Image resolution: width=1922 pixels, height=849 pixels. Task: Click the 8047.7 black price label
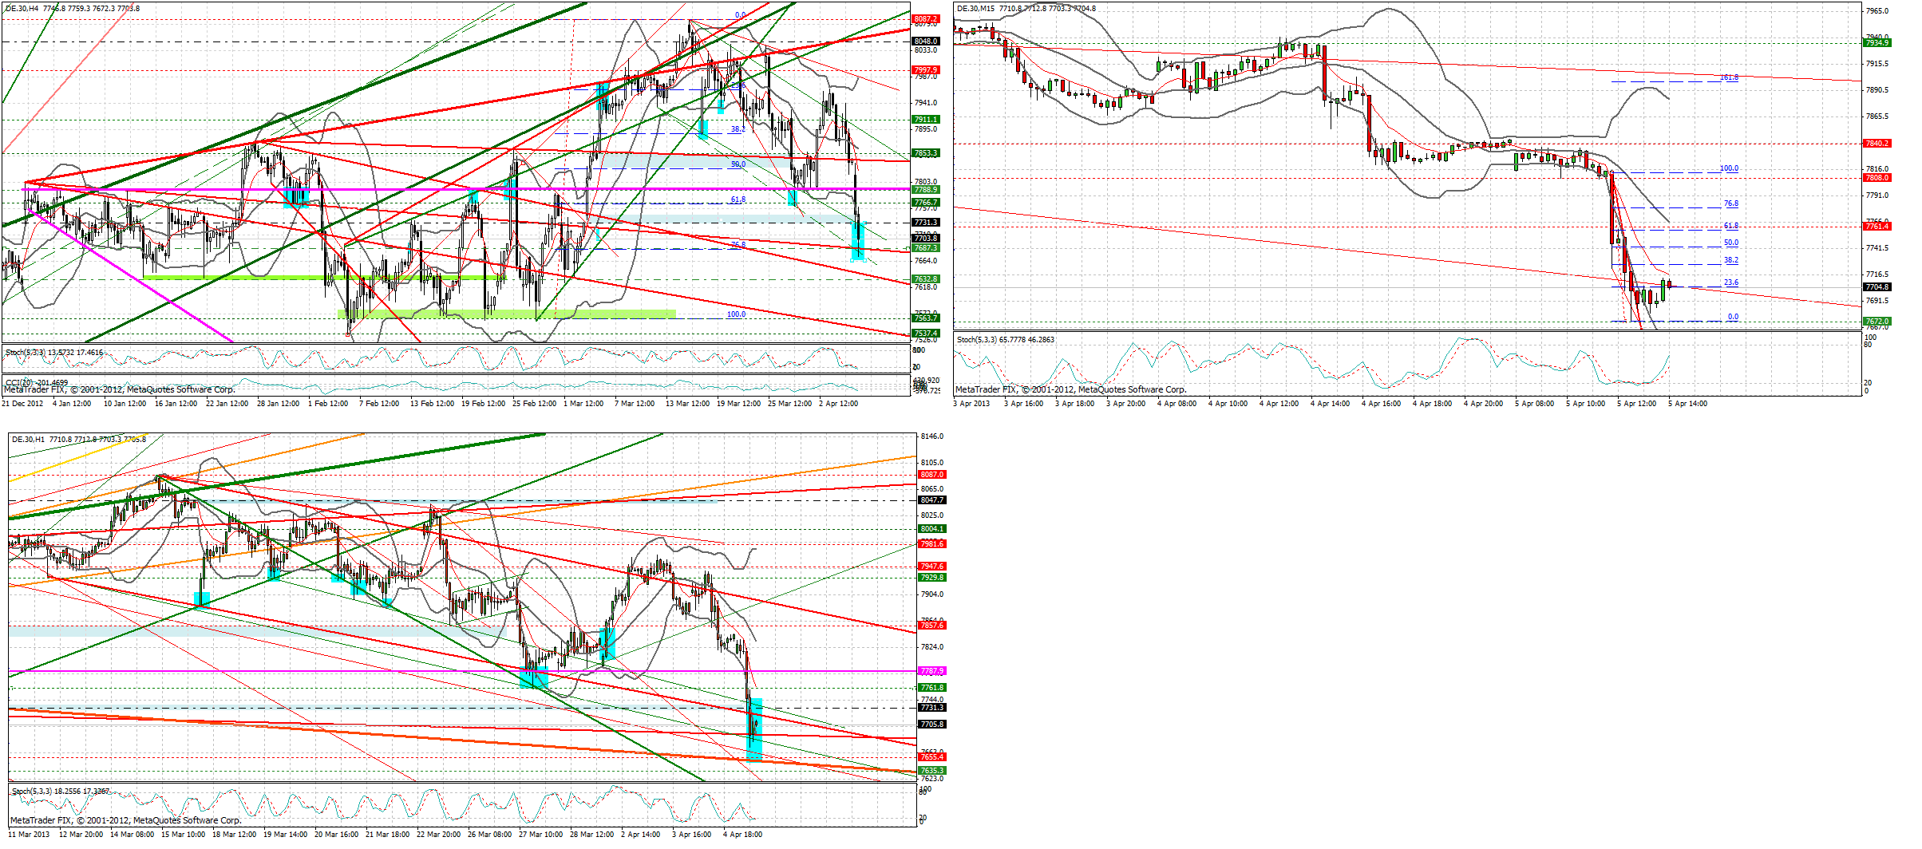click(x=932, y=500)
